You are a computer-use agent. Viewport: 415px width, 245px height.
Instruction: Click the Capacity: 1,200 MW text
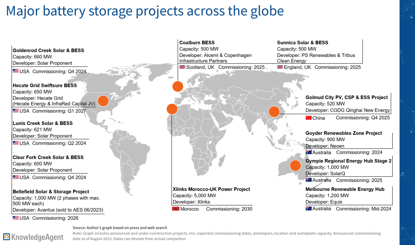[x=327, y=196]
